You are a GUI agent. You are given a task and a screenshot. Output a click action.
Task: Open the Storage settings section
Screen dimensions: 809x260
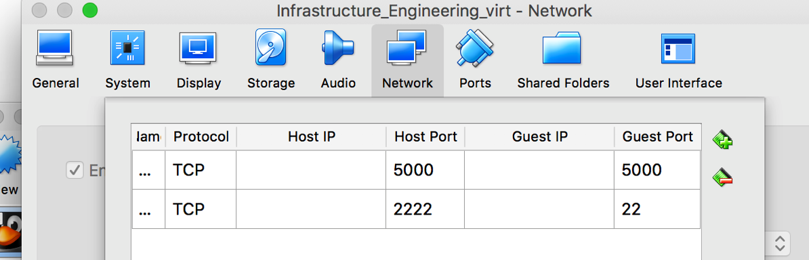coord(271,60)
